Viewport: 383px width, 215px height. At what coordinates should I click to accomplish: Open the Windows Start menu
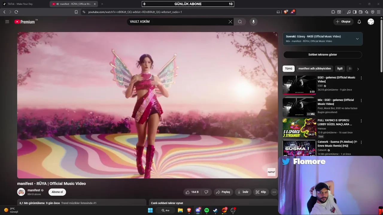(150, 210)
